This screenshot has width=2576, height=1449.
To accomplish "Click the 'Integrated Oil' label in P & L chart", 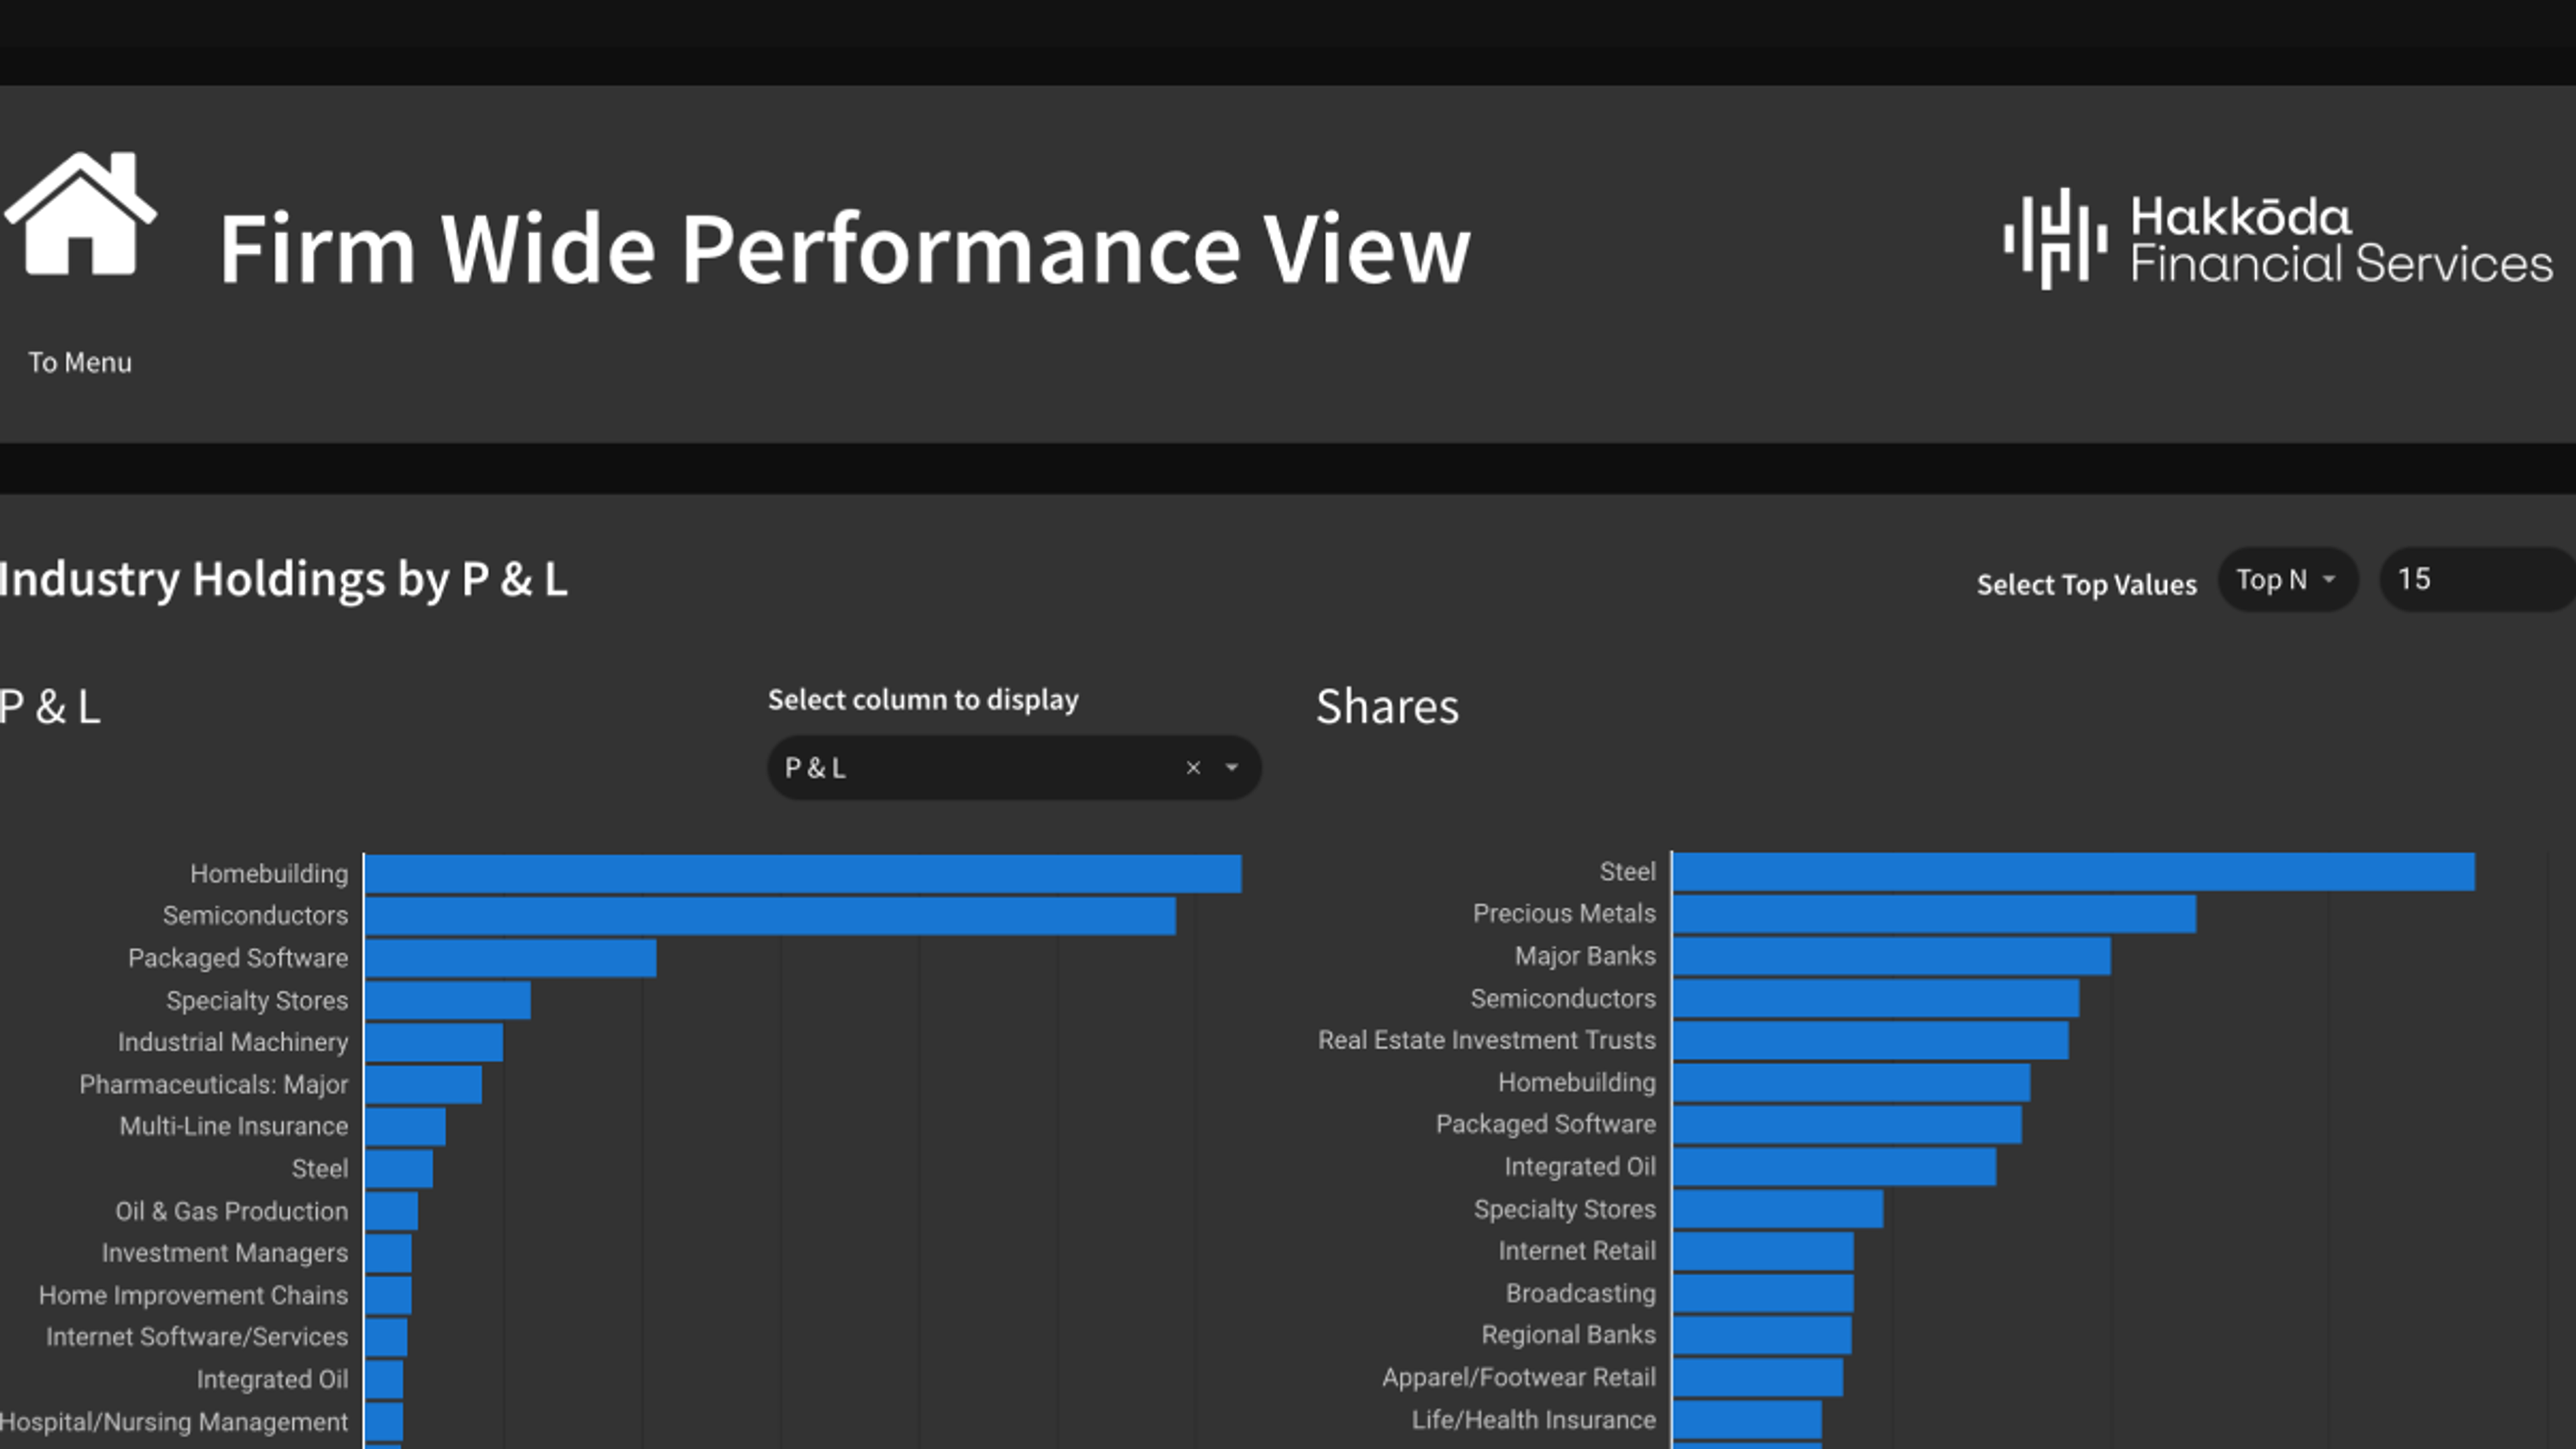I will pyautogui.click(x=273, y=1380).
